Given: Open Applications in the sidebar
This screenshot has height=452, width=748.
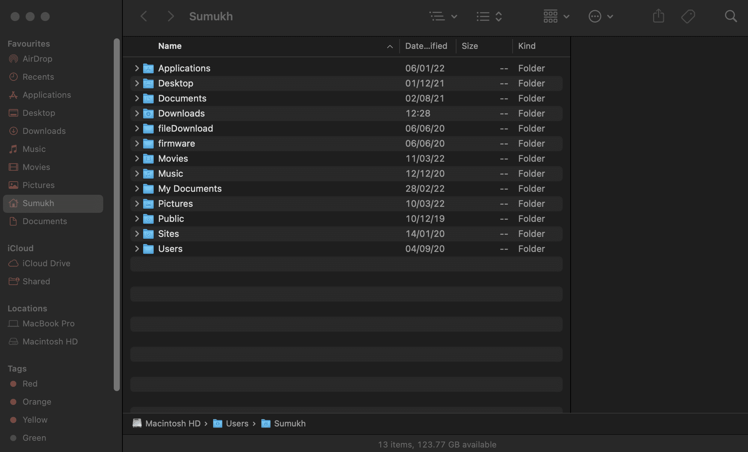Looking at the screenshot, I should point(53,95).
